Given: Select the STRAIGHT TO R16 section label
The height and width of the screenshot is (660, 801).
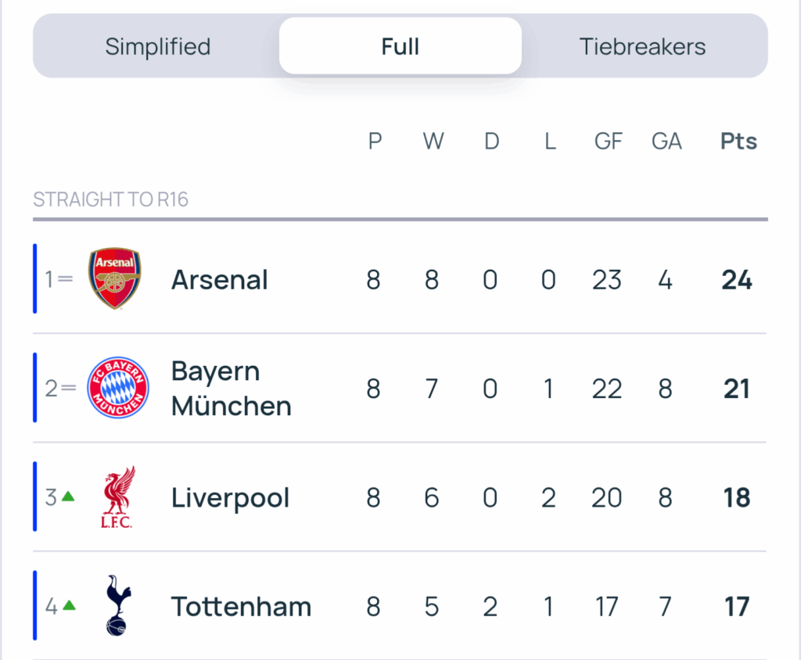Looking at the screenshot, I should click(110, 199).
